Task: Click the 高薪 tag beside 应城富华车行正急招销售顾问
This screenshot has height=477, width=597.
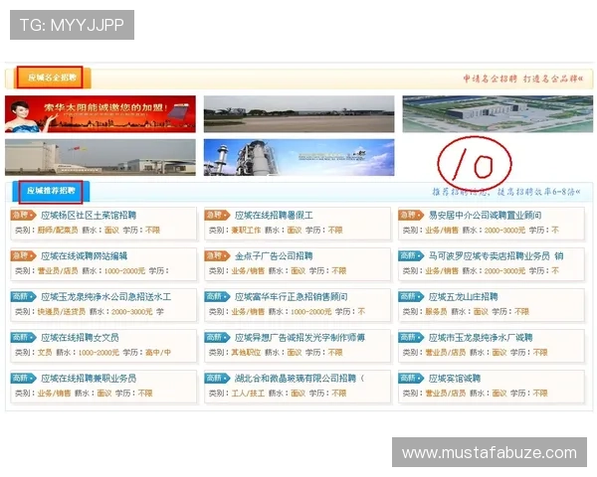Action: coord(217,296)
